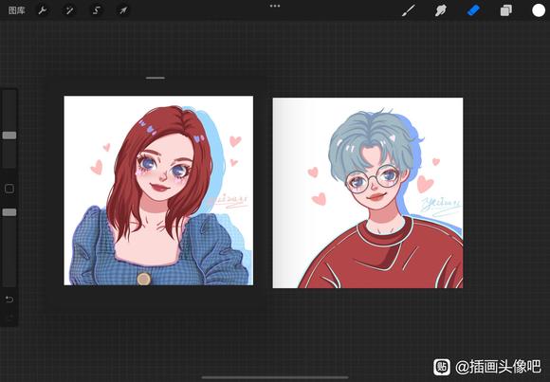Undo the last action with the arrow
This screenshot has height=382, width=550.
pyautogui.click(x=9, y=300)
